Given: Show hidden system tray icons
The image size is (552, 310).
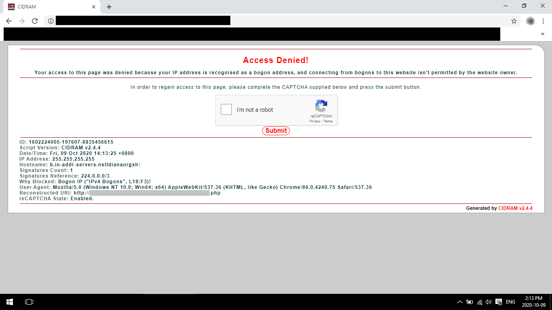Looking at the screenshot, I should [459, 302].
